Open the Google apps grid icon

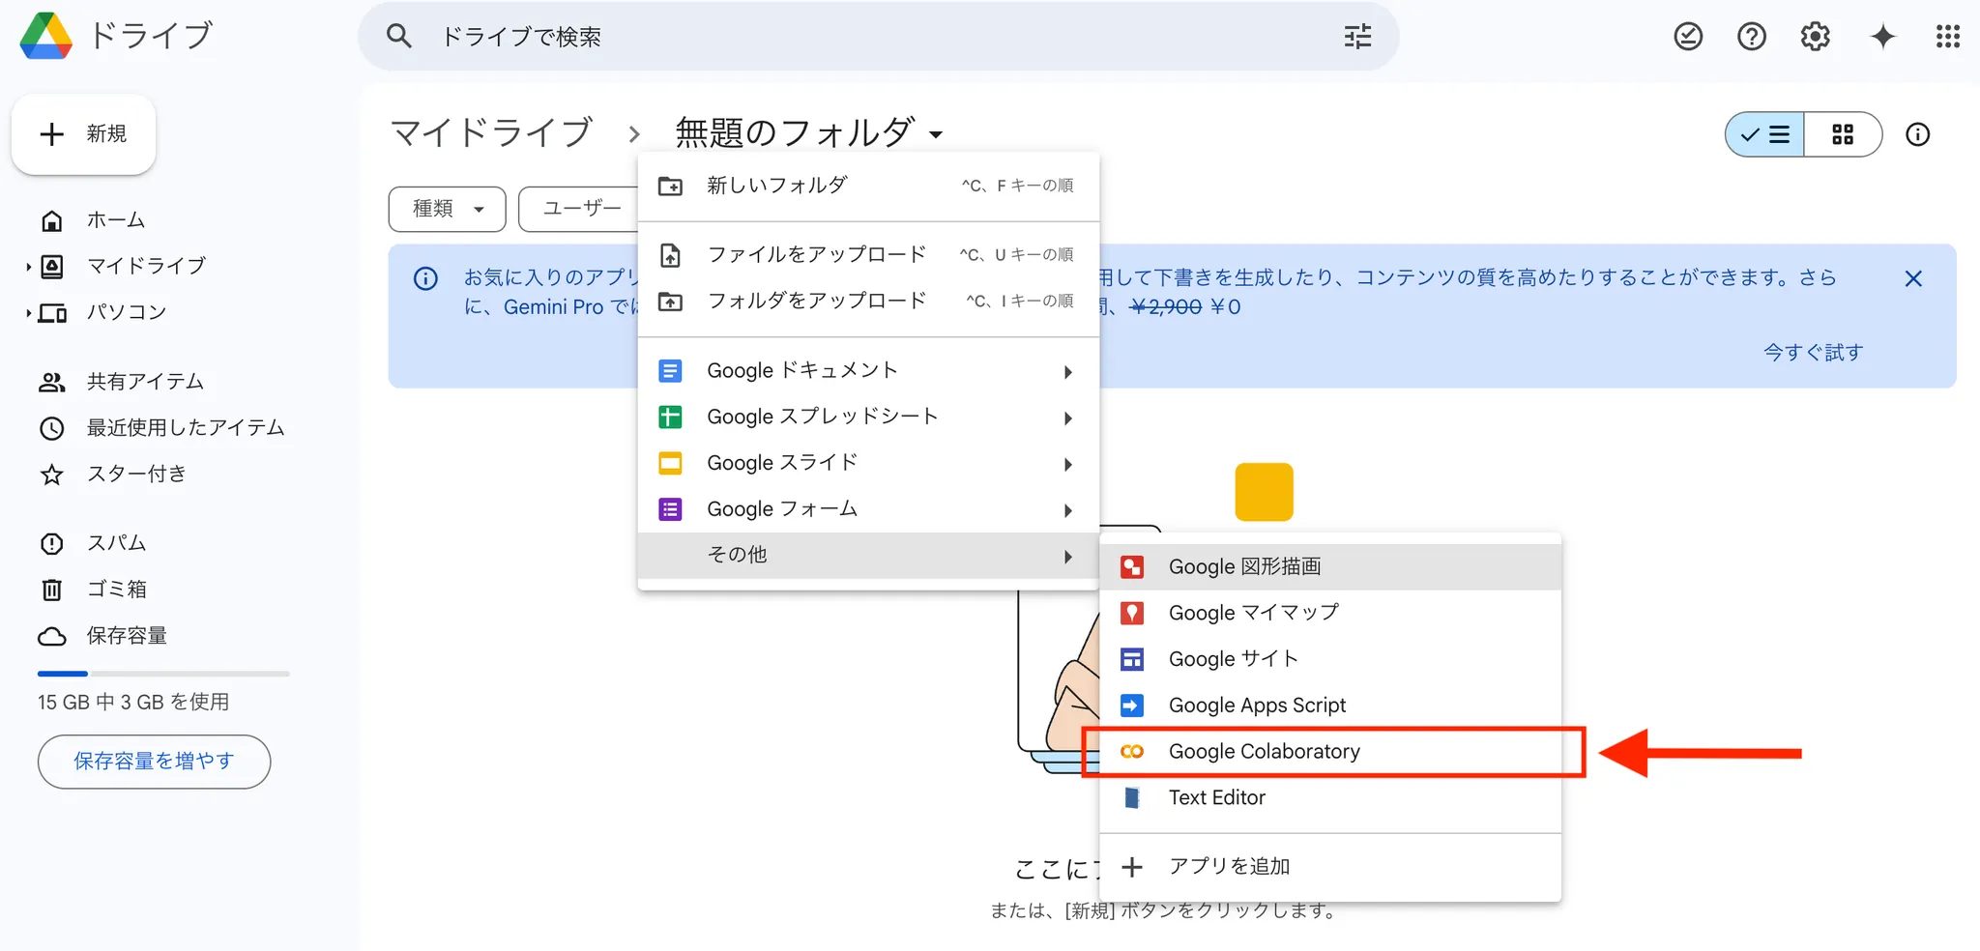click(x=1948, y=37)
